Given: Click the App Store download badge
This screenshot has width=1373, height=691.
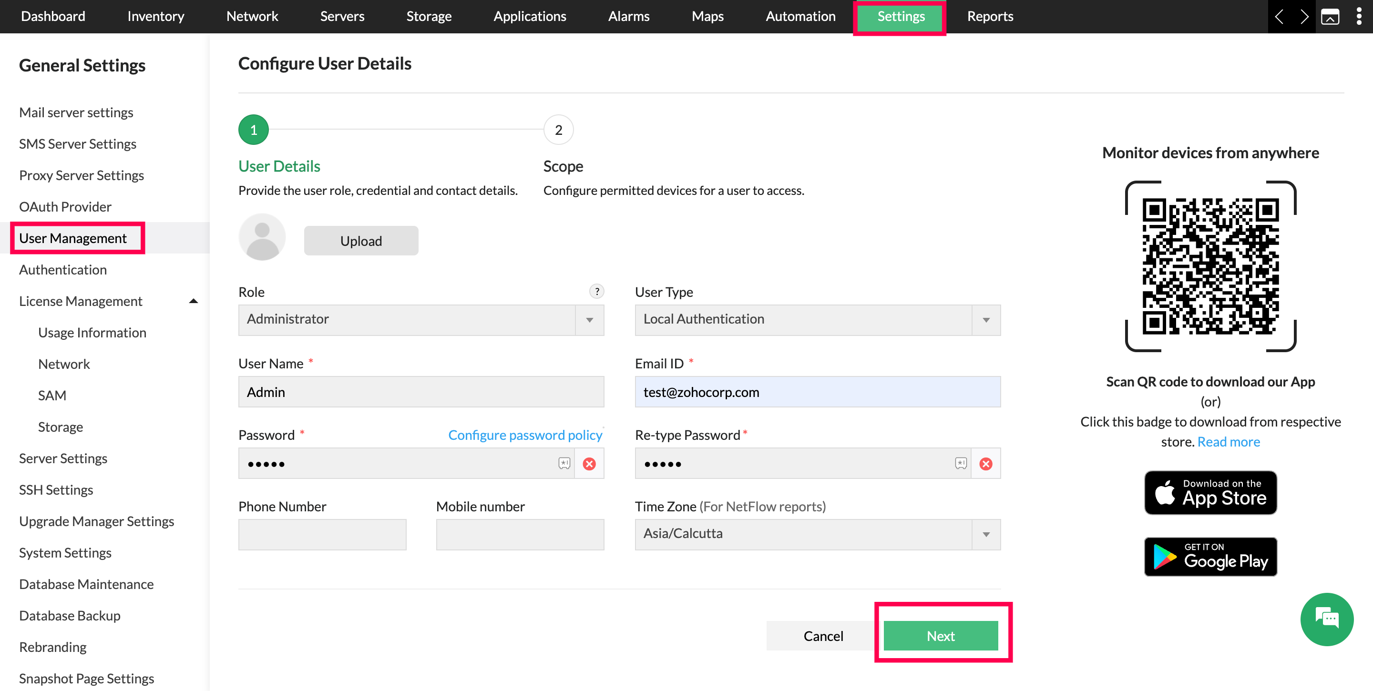Looking at the screenshot, I should [x=1210, y=492].
